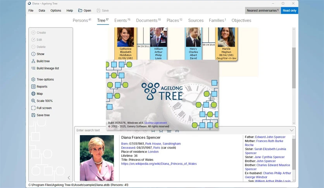Viewport: 324px width, 188px height.
Task: Open father Edward John Spencer link
Action: 270,137
